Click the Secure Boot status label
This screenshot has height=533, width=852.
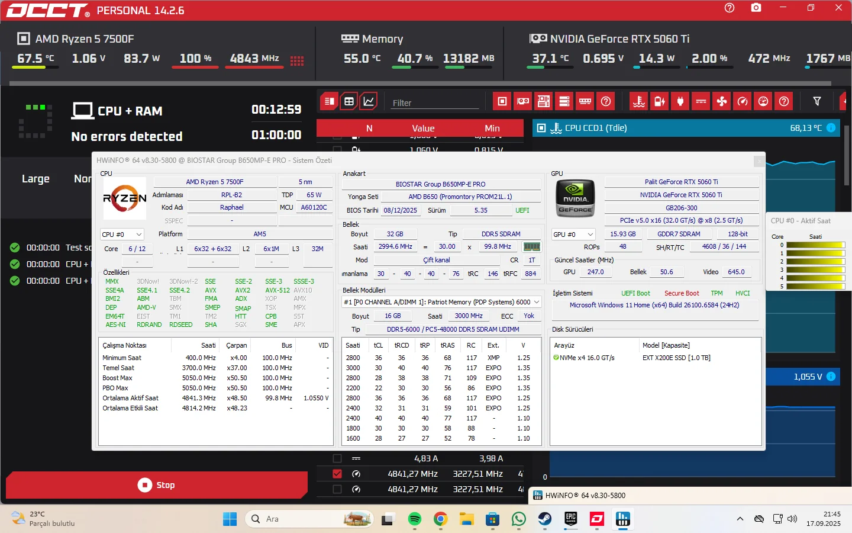coord(682,293)
